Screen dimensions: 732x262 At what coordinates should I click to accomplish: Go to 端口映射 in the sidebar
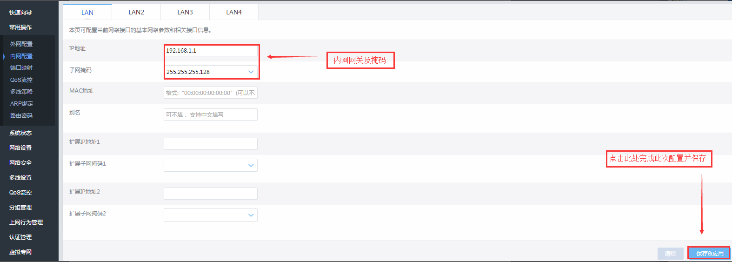(x=21, y=68)
